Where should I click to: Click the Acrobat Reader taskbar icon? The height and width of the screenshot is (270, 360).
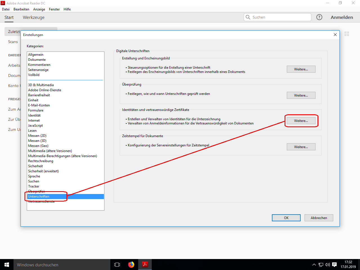[145, 265]
